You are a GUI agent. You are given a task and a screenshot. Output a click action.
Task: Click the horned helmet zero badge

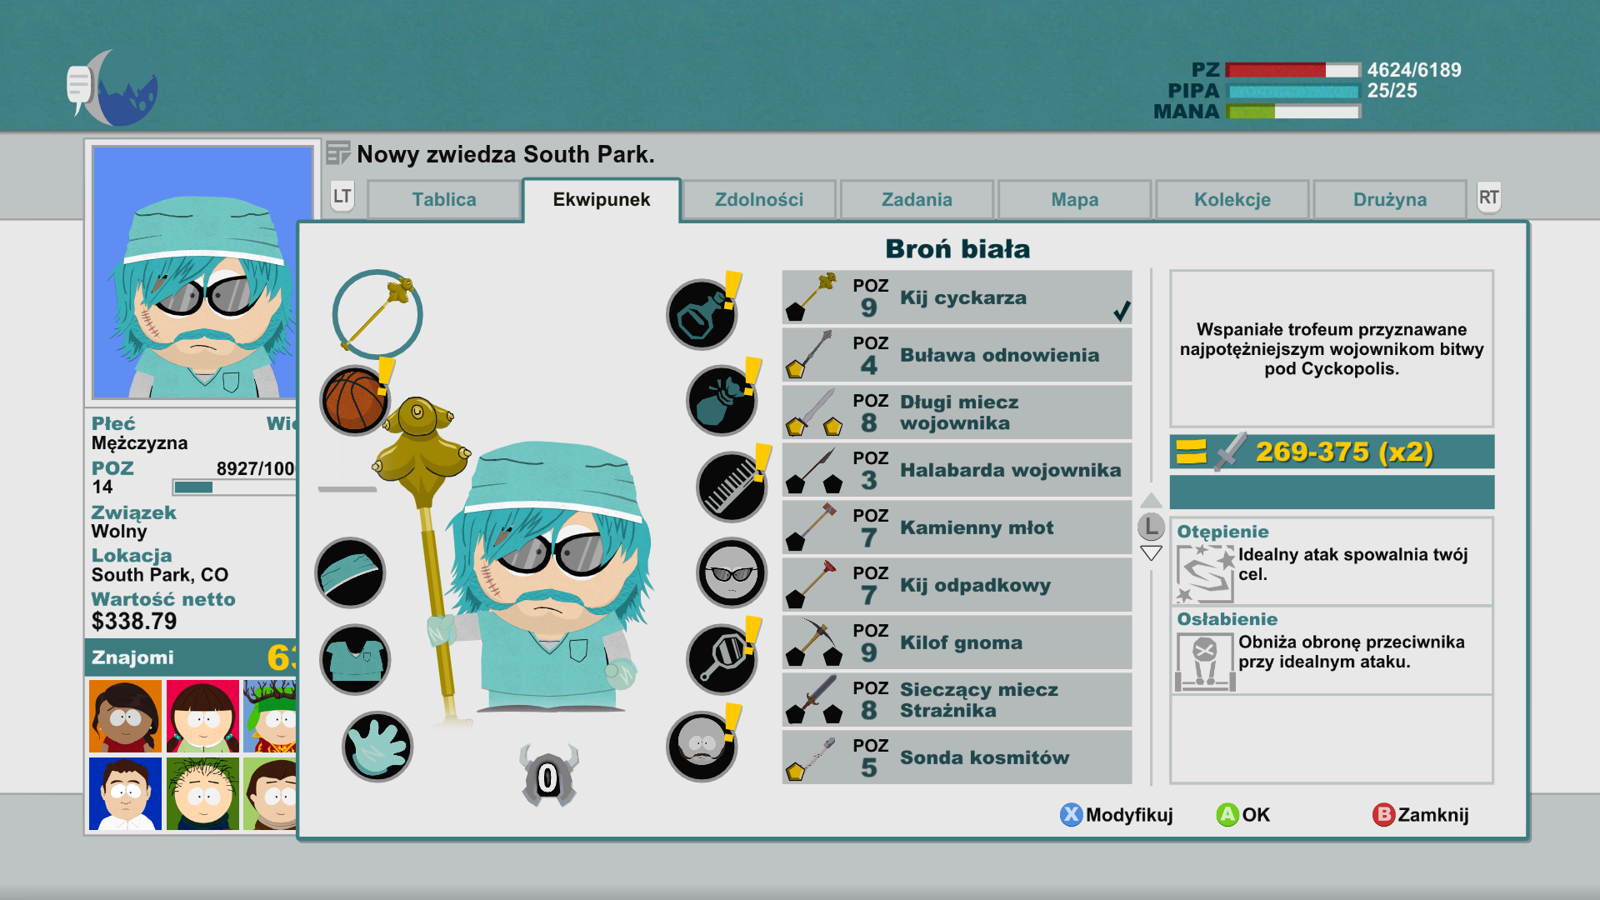coord(548,776)
